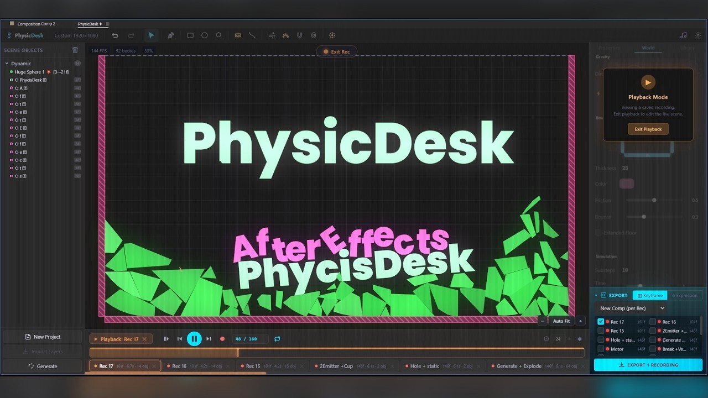Viewport: 708px width, 398px height.
Task: Select the particle emitter dotted-circle tool
Action: 332,35
